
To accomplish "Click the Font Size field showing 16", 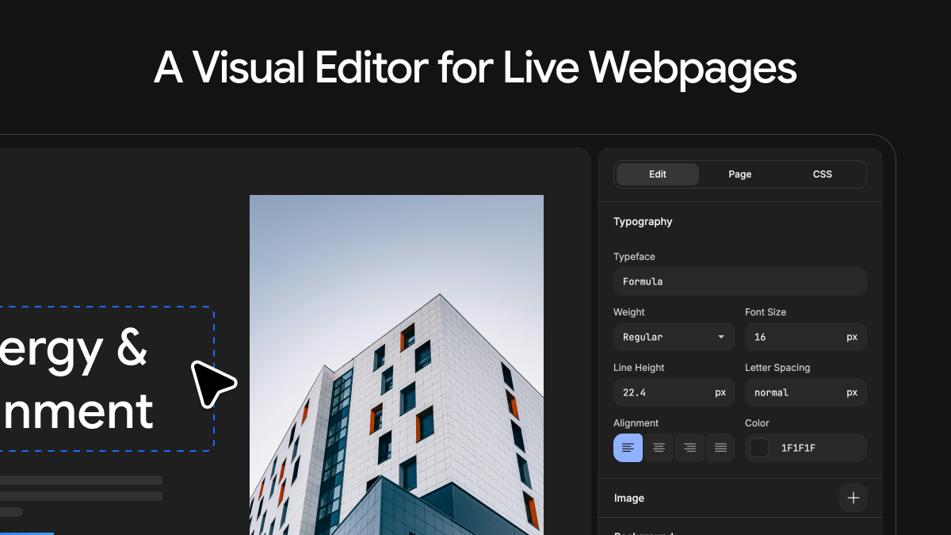I will click(x=806, y=337).
